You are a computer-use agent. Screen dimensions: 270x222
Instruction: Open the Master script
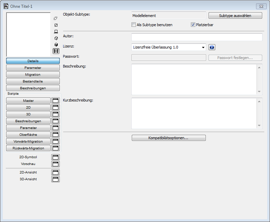click(x=29, y=101)
